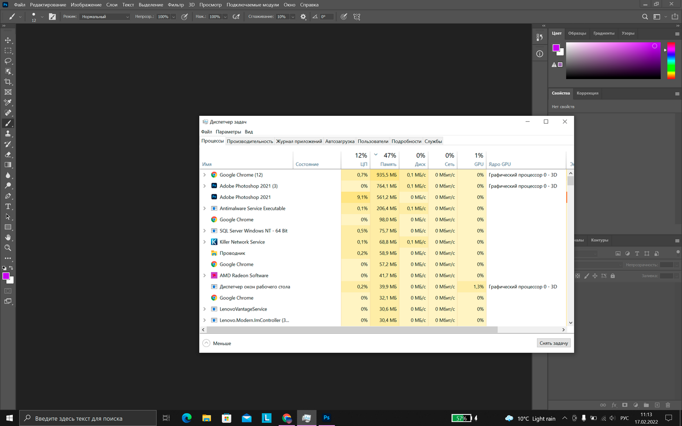Select the Crop tool
This screenshot has width=682, height=426.
pyautogui.click(x=8, y=82)
